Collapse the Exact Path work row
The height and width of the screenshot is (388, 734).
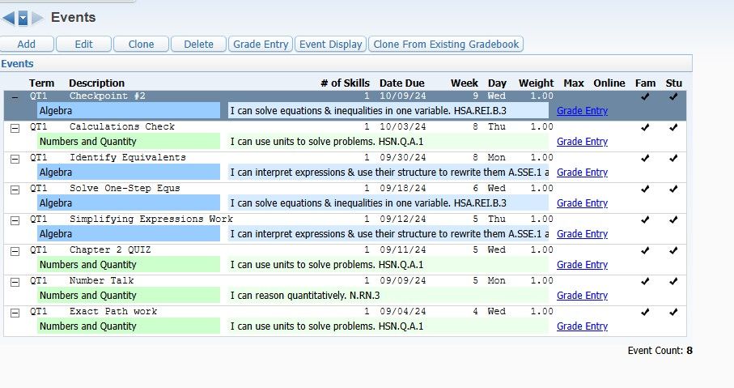click(15, 313)
